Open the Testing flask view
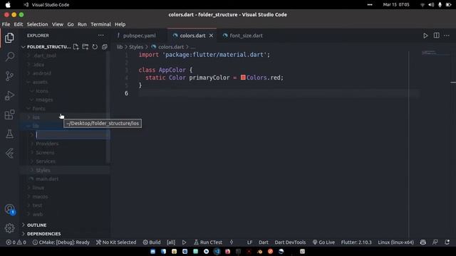456x256 pixels. (x=9, y=134)
